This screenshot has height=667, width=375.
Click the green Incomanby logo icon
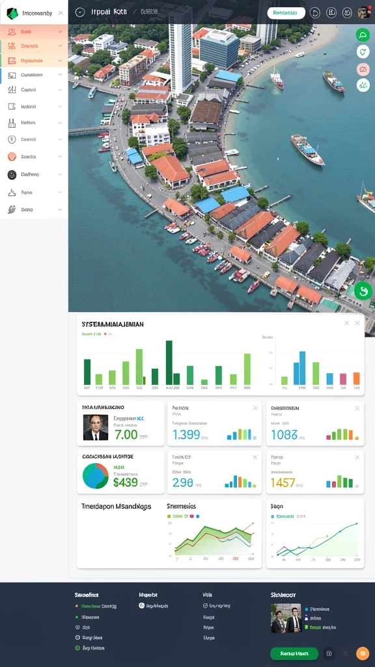tap(12, 14)
